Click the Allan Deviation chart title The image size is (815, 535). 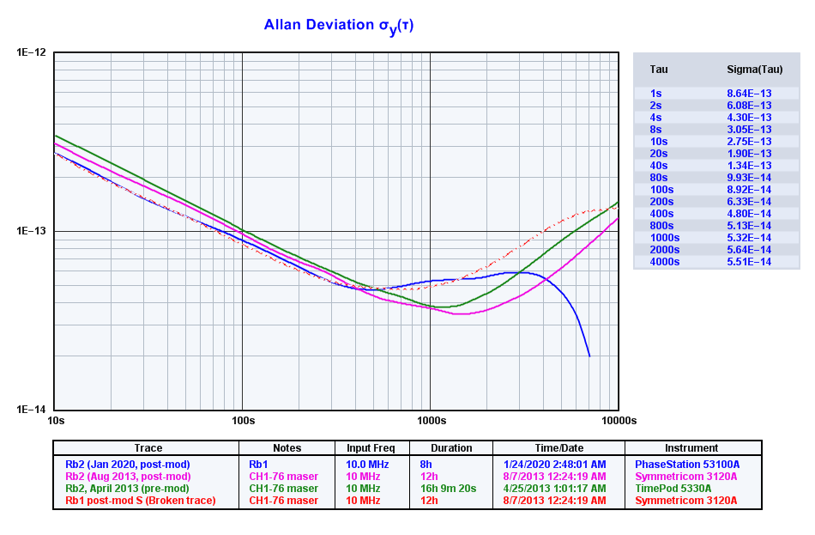339,26
